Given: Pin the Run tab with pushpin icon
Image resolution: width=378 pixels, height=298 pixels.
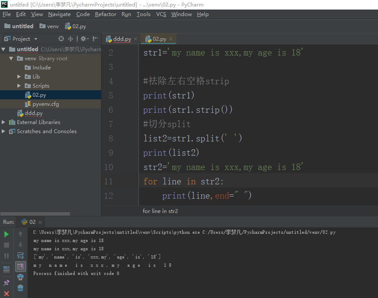Looking at the screenshot, I should pos(7,283).
